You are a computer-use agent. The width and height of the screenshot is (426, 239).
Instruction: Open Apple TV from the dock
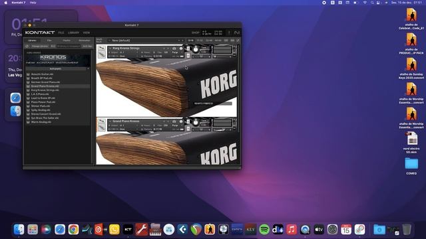[319, 230]
